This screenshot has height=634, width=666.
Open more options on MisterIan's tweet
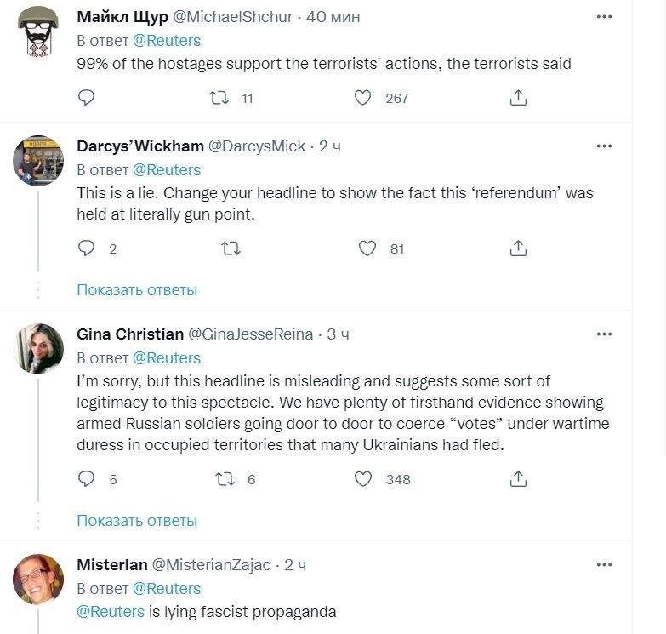(x=604, y=565)
